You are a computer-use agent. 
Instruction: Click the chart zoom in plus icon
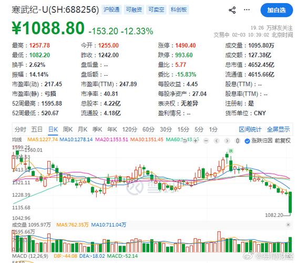196,141
